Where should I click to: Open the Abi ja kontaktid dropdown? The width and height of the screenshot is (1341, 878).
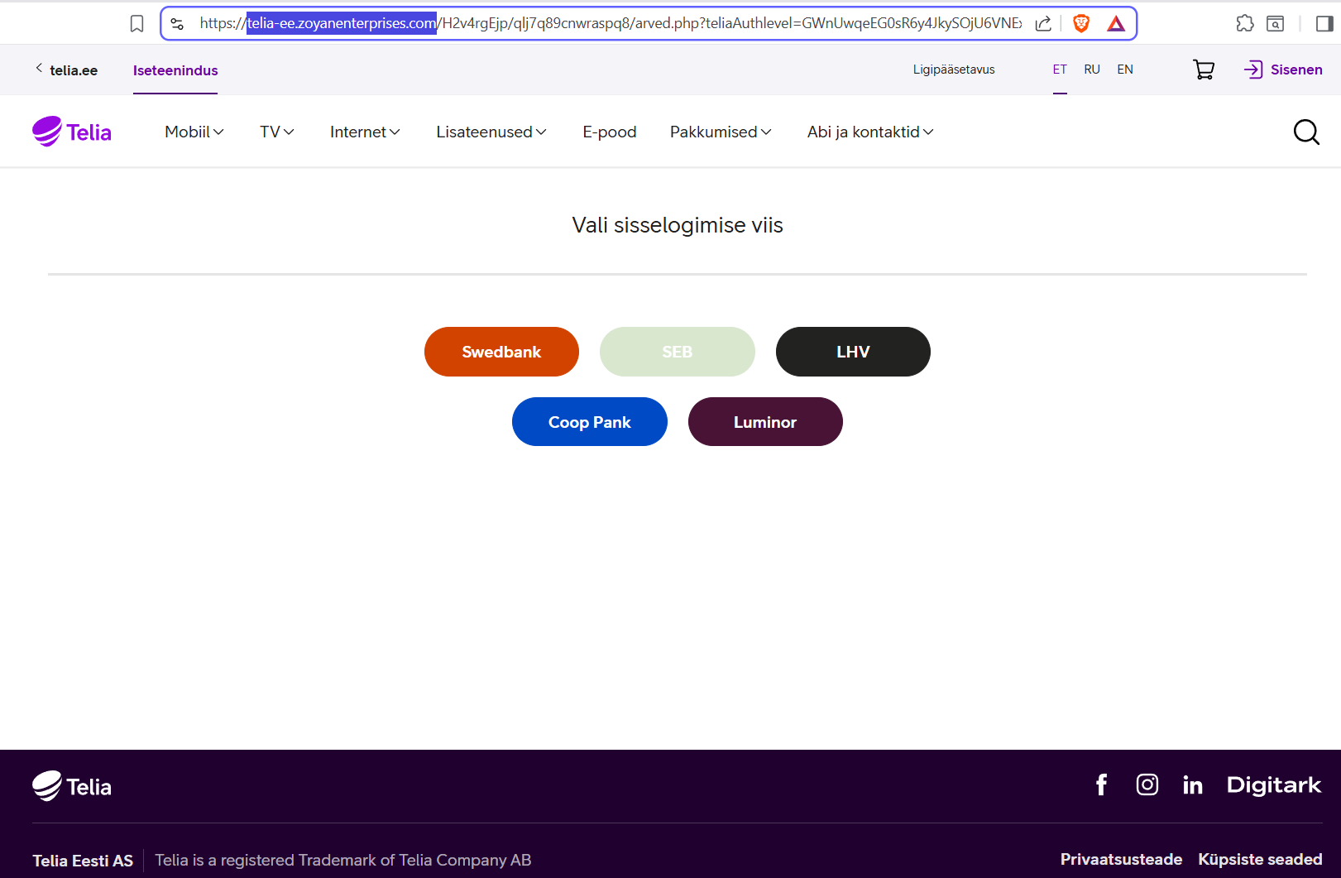869,132
